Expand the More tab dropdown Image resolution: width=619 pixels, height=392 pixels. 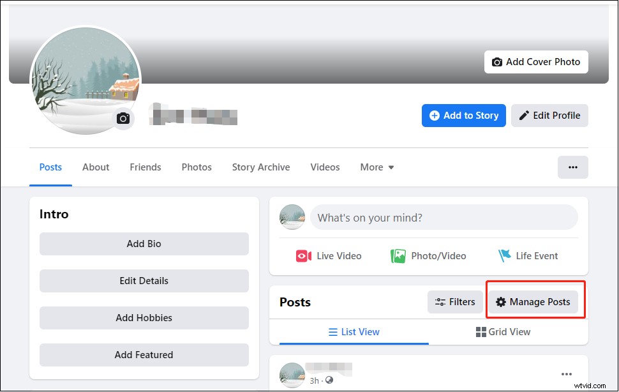pos(377,167)
